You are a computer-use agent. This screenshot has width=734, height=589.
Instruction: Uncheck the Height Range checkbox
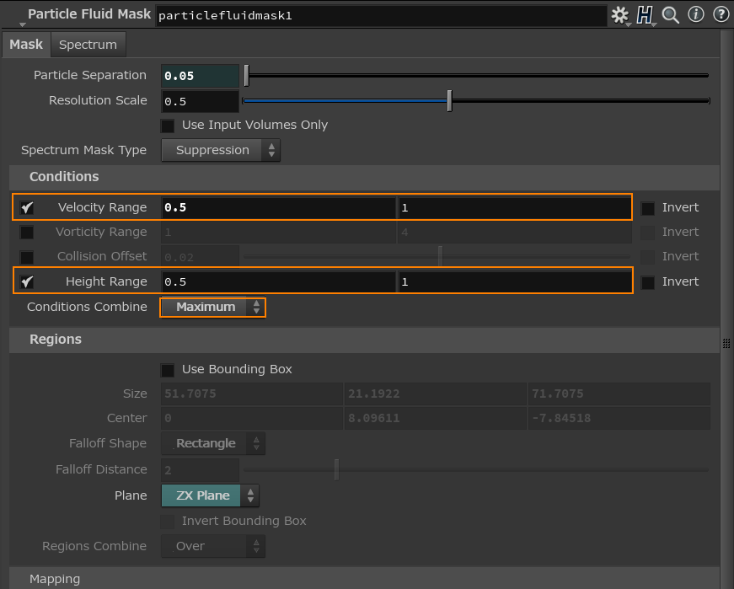[27, 281]
